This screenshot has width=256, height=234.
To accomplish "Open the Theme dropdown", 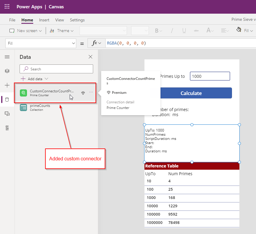I will click(x=62, y=31).
